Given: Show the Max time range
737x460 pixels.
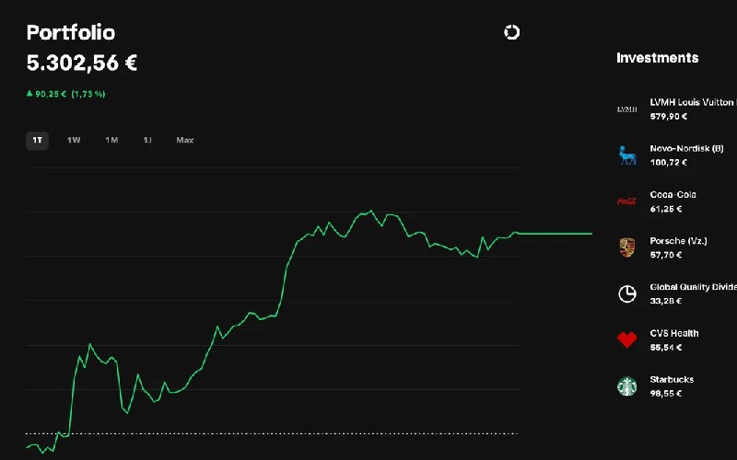Looking at the screenshot, I should (185, 140).
